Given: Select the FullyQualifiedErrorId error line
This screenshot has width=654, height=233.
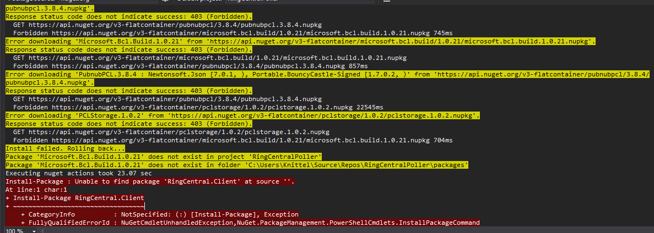Looking at the screenshot, I should tap(250, 223).
